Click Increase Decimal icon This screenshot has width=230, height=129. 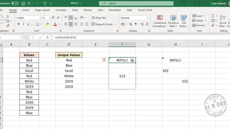coord(142,24)
